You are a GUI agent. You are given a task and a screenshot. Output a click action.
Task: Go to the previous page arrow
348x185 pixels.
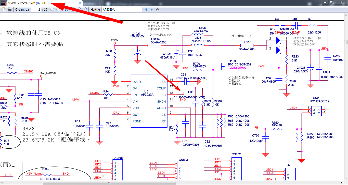click(x=52, y=9)
